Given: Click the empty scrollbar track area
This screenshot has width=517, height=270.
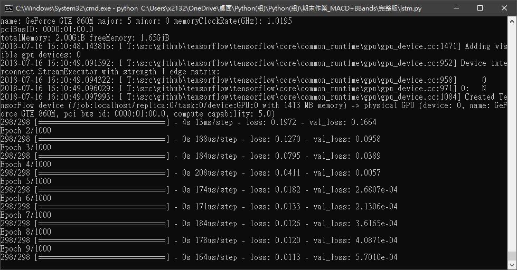Looking at the screenshot, I should click(x=512, y=137).
